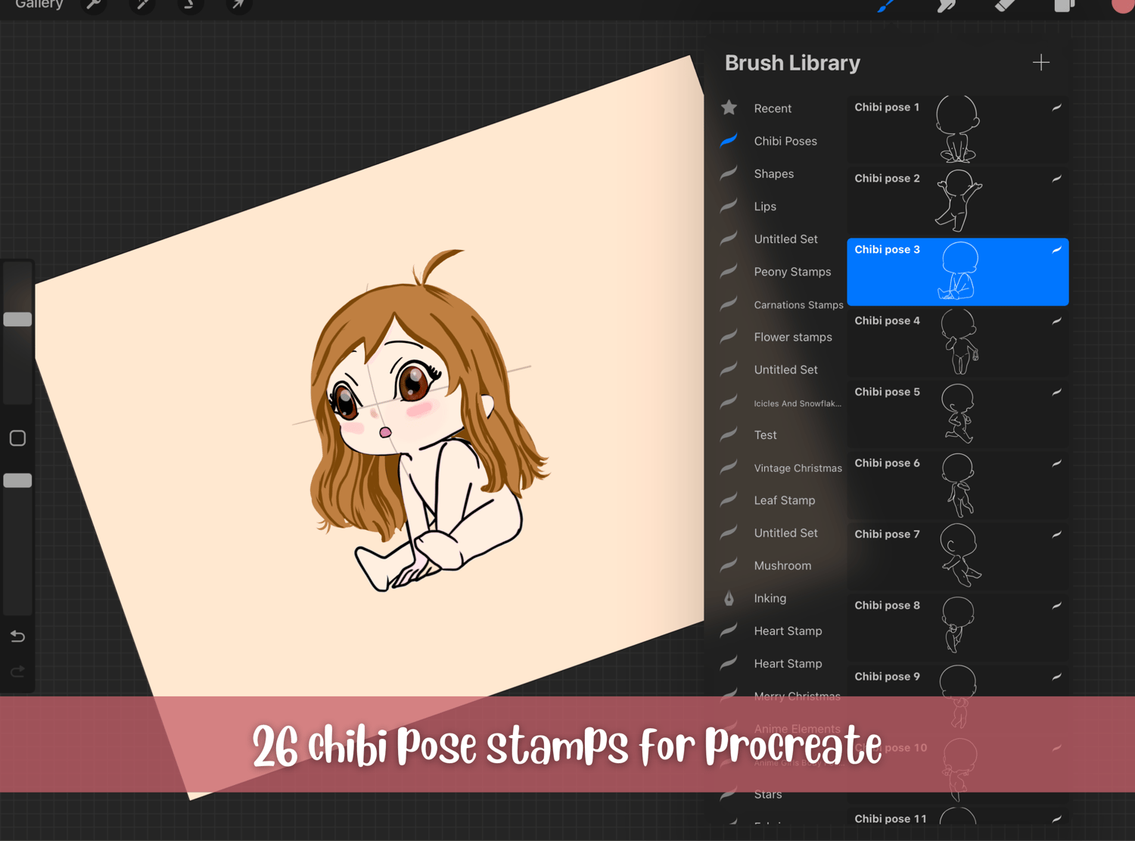The height and width of the screenshot is (841, 1135).
Task: Click the brush icon beside Shapes
Action: [729, 173]
